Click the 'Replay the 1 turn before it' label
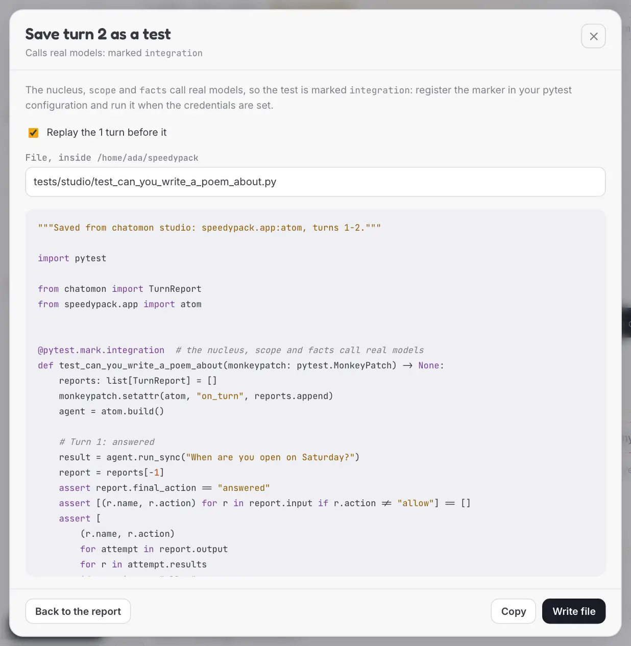 [107, 133]
